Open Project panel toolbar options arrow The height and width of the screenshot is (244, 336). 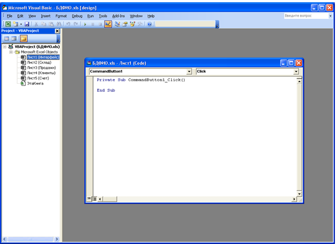click(x=59, y=39)
